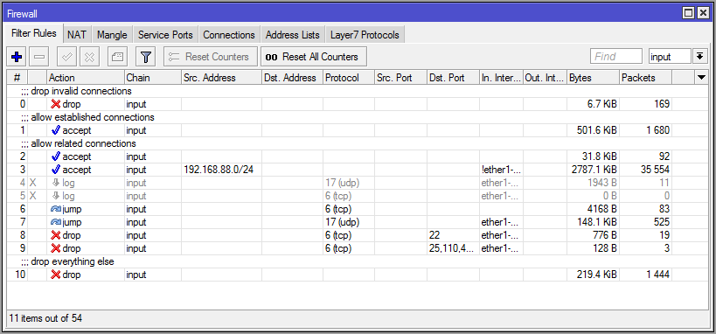The image size is (716, 334).
Task: Click the remove rule minus icon
Action: click(39, 57)
